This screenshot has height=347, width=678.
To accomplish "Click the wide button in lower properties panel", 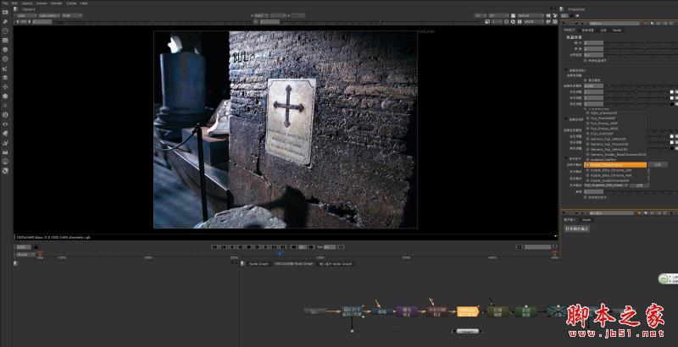I will (577, 229).
